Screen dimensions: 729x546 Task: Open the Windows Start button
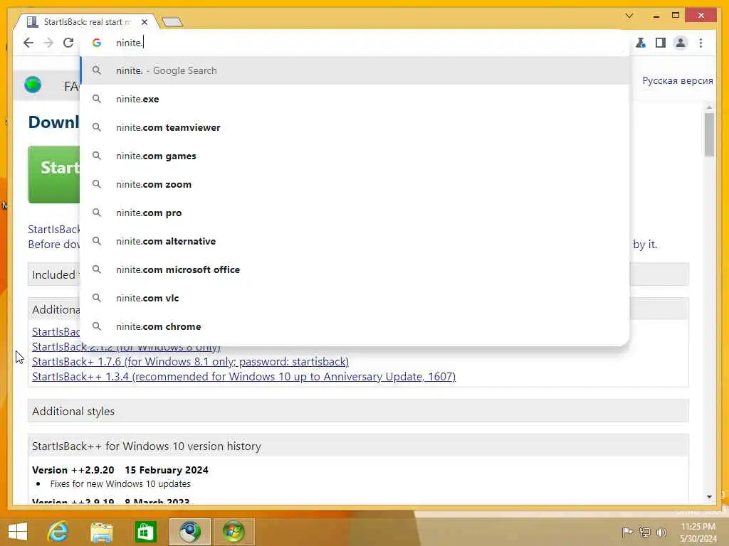(x=18, y=532)
